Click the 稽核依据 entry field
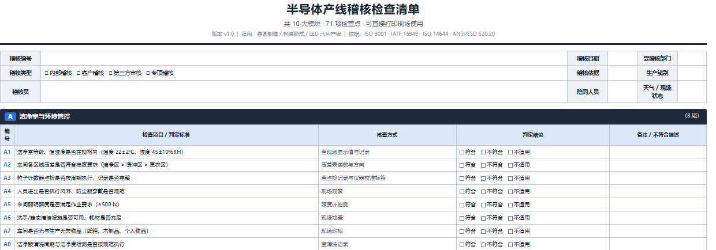Screen dimensions: 716x250 622,73
